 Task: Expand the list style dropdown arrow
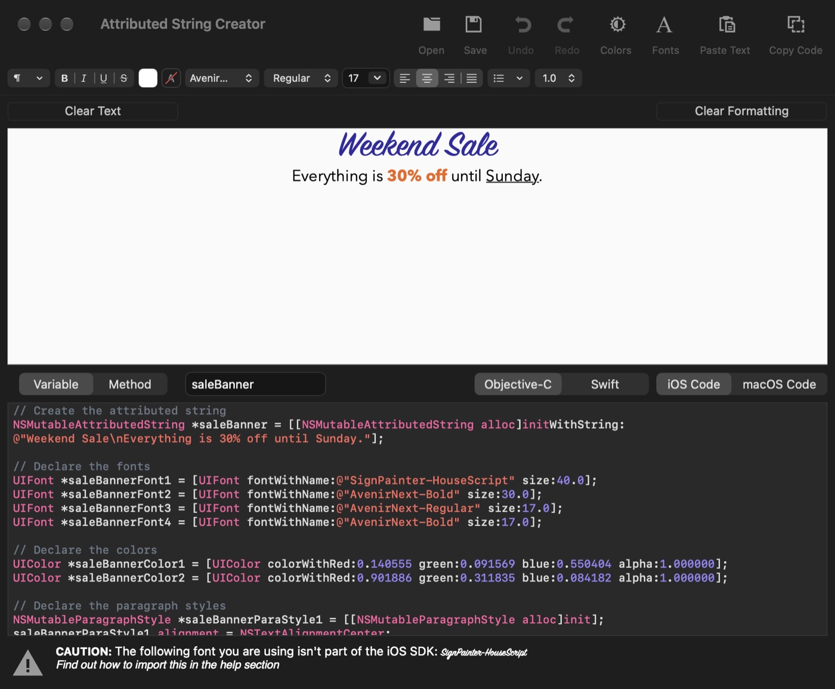(x=519, y=78)
